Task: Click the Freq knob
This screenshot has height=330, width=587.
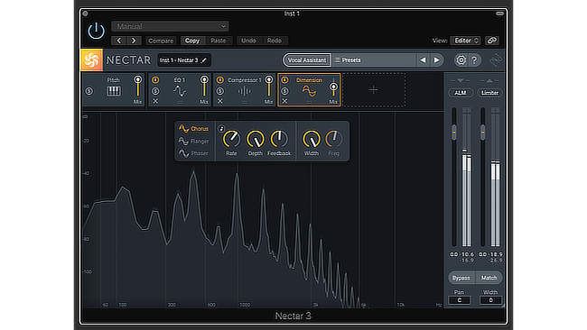Action: coord(333,139)
